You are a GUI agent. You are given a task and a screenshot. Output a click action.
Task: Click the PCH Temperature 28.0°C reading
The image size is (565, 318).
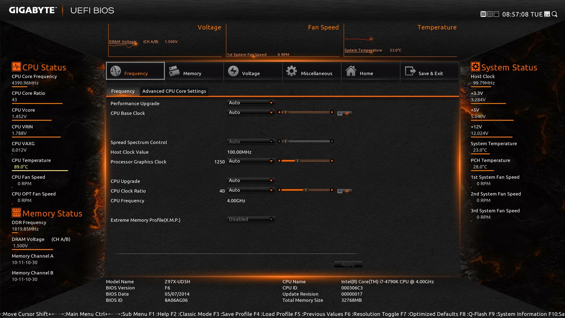click(480, 167)
